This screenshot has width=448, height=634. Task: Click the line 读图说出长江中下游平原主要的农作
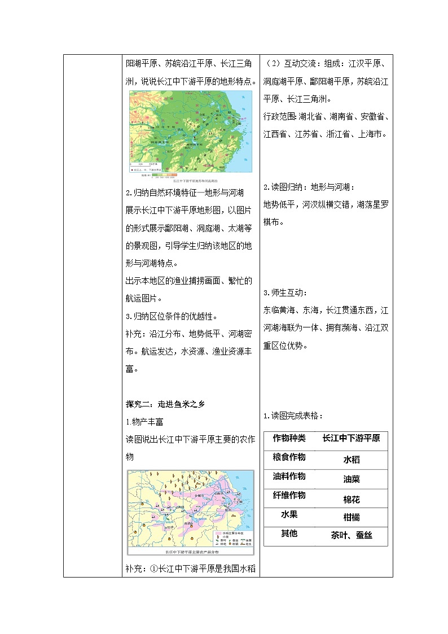[191, 439]
